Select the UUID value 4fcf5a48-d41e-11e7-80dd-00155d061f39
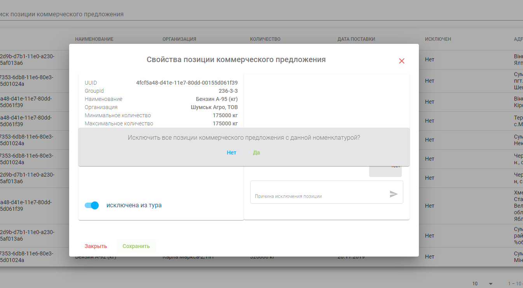Screen dimensions: 523x288 pyautogui.click(x=187, y=83)
